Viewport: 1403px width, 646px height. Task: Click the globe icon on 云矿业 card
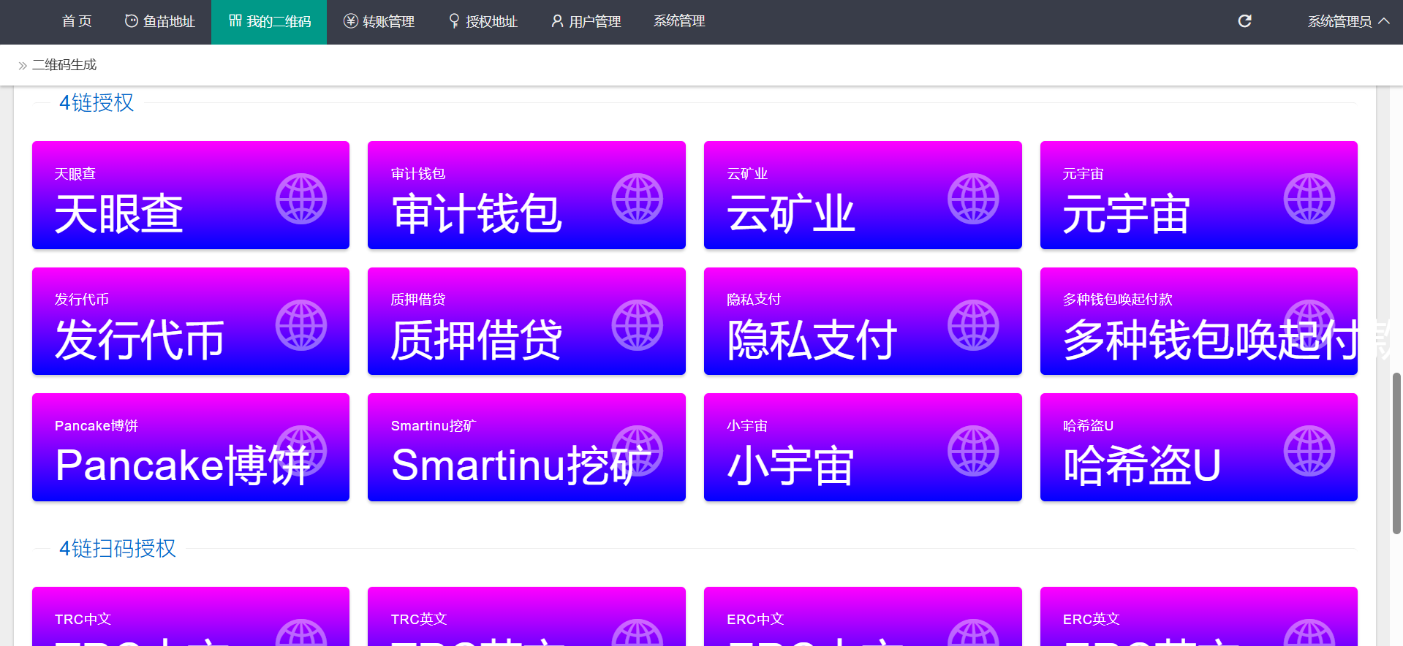pyautogui.click(x=973, y=199)
